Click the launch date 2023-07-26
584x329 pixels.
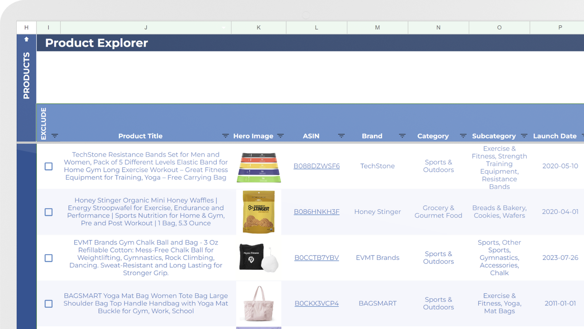pos(560,257)
